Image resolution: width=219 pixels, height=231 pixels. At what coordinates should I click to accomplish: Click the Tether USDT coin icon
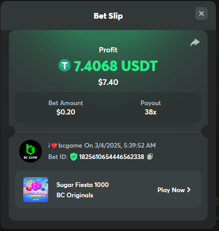coord(65,65)
